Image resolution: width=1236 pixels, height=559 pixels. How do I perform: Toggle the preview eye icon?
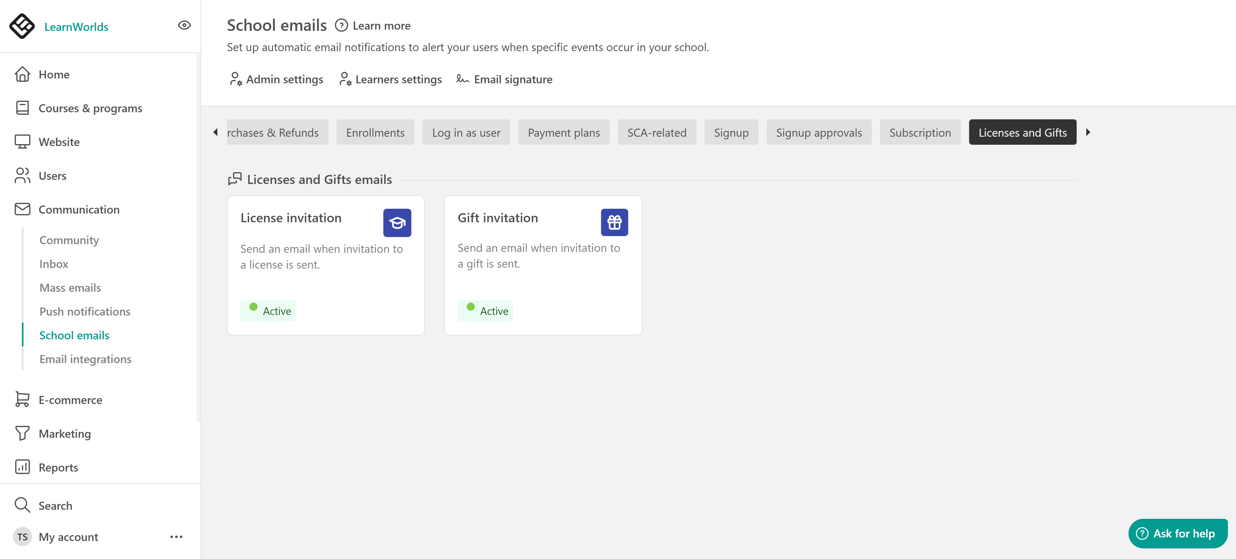184,25
